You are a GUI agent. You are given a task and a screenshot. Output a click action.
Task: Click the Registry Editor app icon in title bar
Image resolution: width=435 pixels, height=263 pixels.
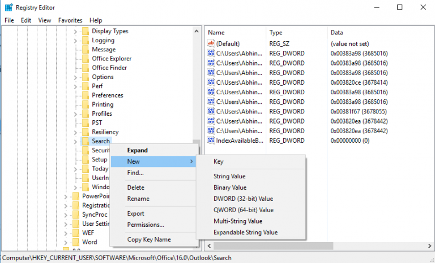8,7
